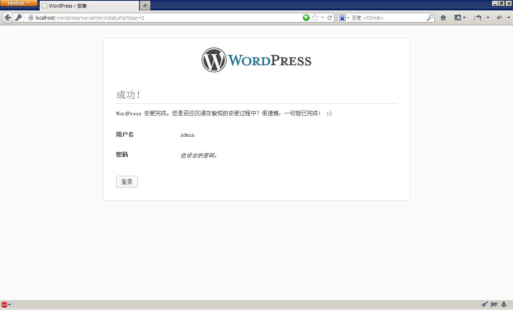Open dropdown arrow beside undo-arrow icon
Viewport: 513px width, 310px height.
coord(488,18)
